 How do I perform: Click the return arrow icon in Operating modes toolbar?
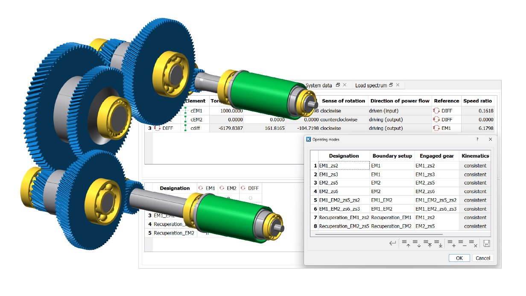(x=392, y=243)
